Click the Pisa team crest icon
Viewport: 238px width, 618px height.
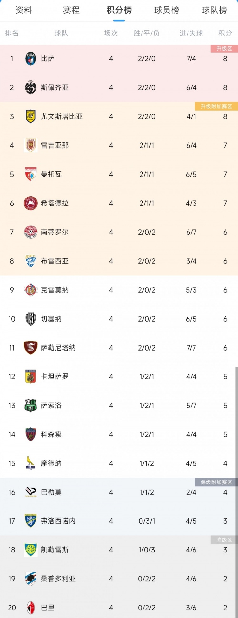click(31, 59)
